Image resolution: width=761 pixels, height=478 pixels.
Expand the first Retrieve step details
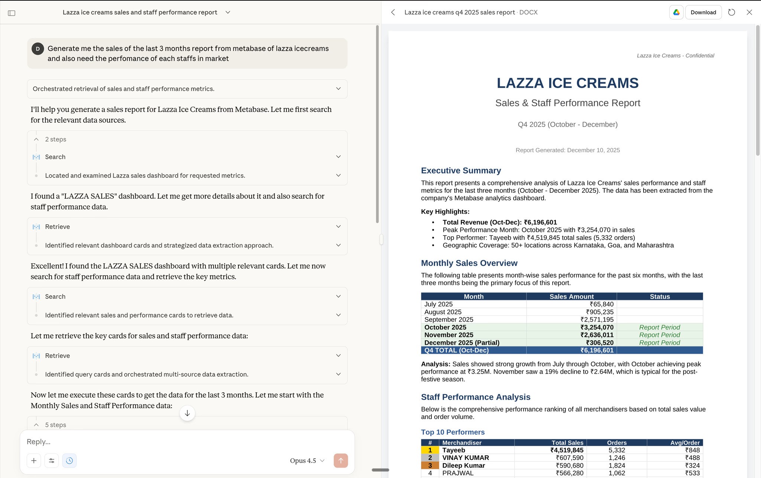pos(338,227)
